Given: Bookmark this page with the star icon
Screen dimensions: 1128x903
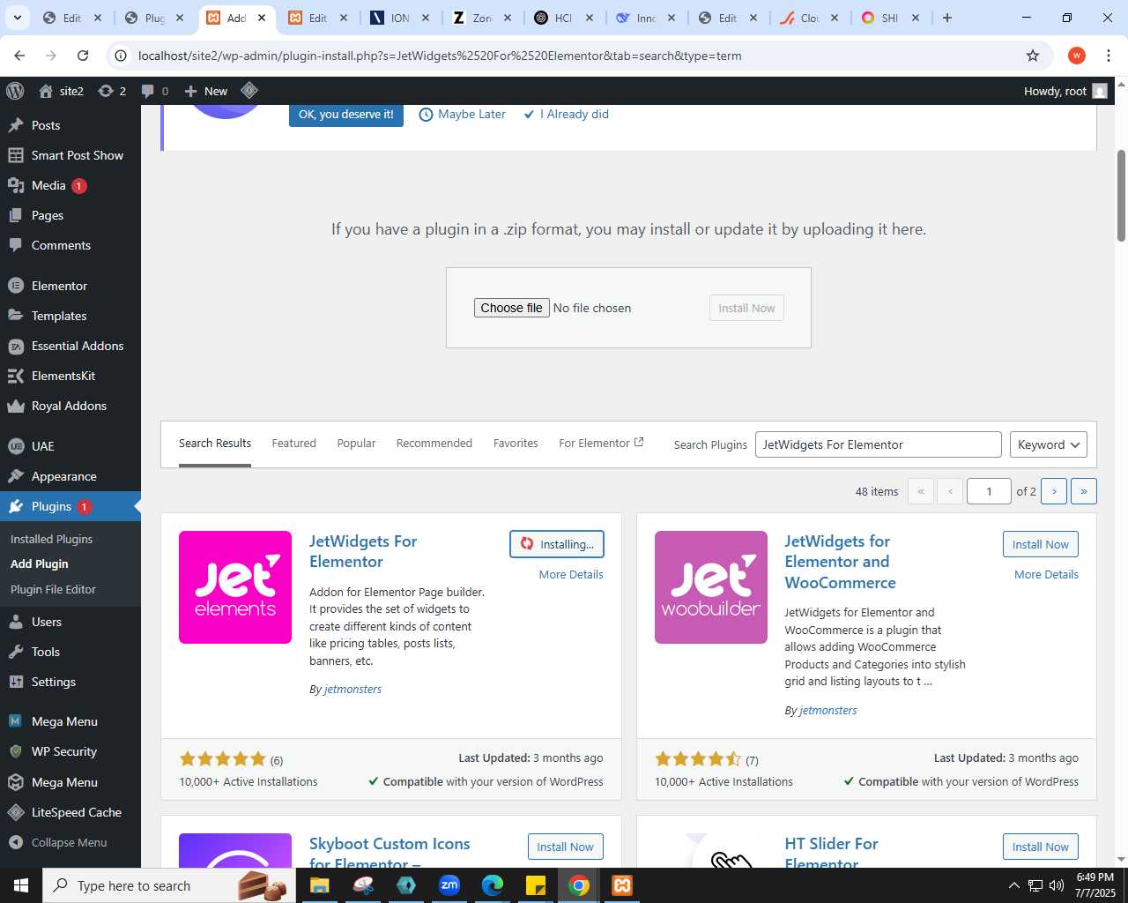Looking at the screenshot, I should 1033,56.
